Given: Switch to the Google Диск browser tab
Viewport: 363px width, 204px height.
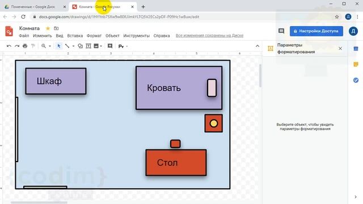Looking at the screenshot, I should point(33,7).
